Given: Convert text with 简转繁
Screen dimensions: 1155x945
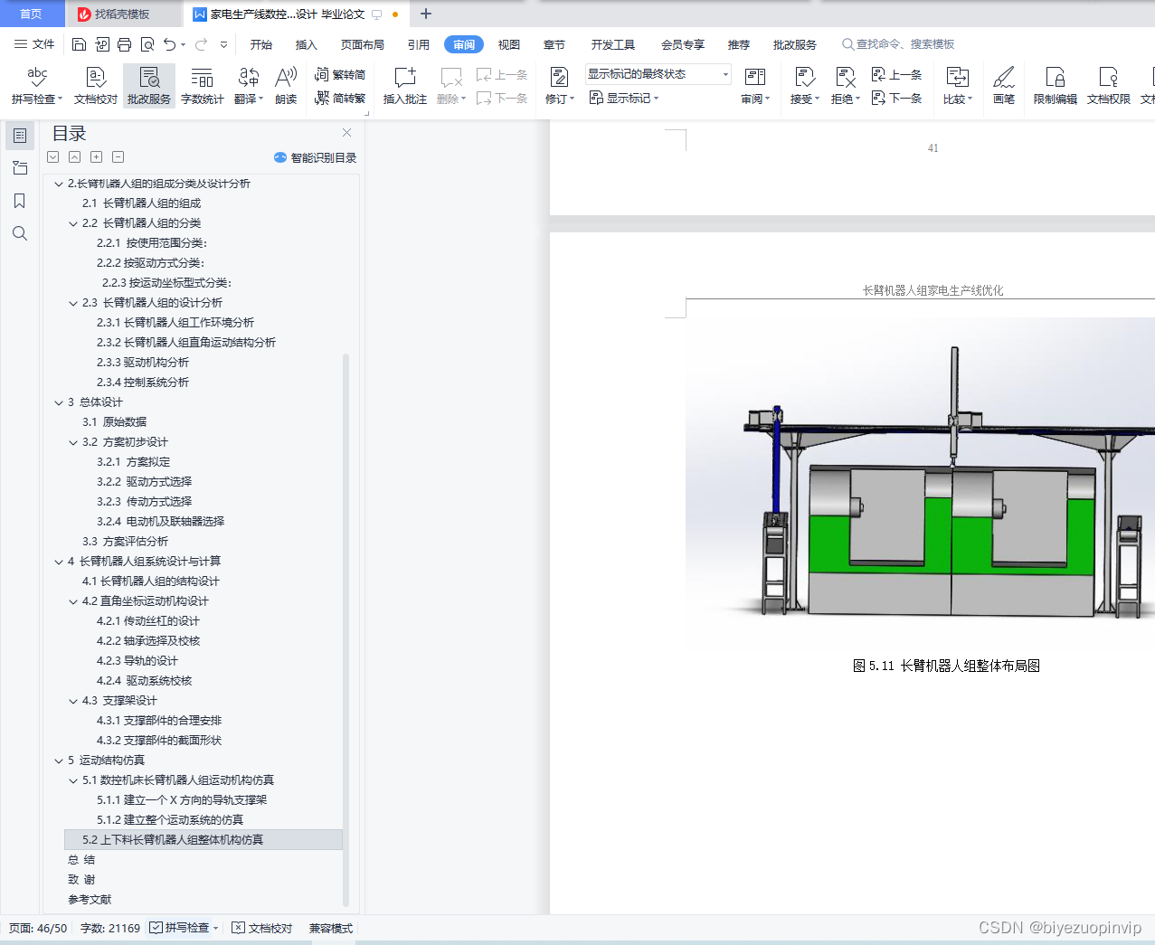Looking at the screenshot, I should (340, 99).
